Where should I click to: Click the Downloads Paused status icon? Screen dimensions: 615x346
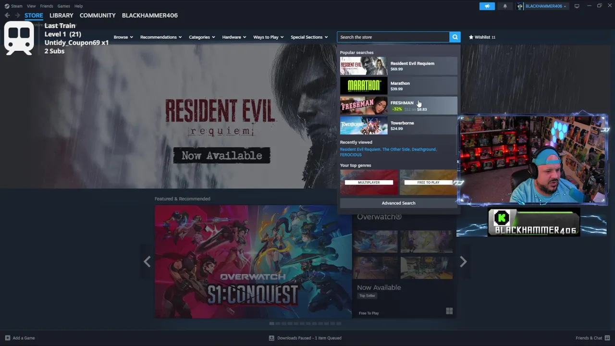pyautogui.click(x=272, y=338)
